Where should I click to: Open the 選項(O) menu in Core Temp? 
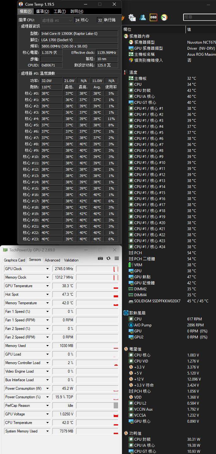(x=43, y=11)
